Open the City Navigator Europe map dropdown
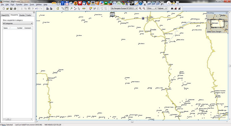This screenshot has width=231, height=126. coord(136,9)
